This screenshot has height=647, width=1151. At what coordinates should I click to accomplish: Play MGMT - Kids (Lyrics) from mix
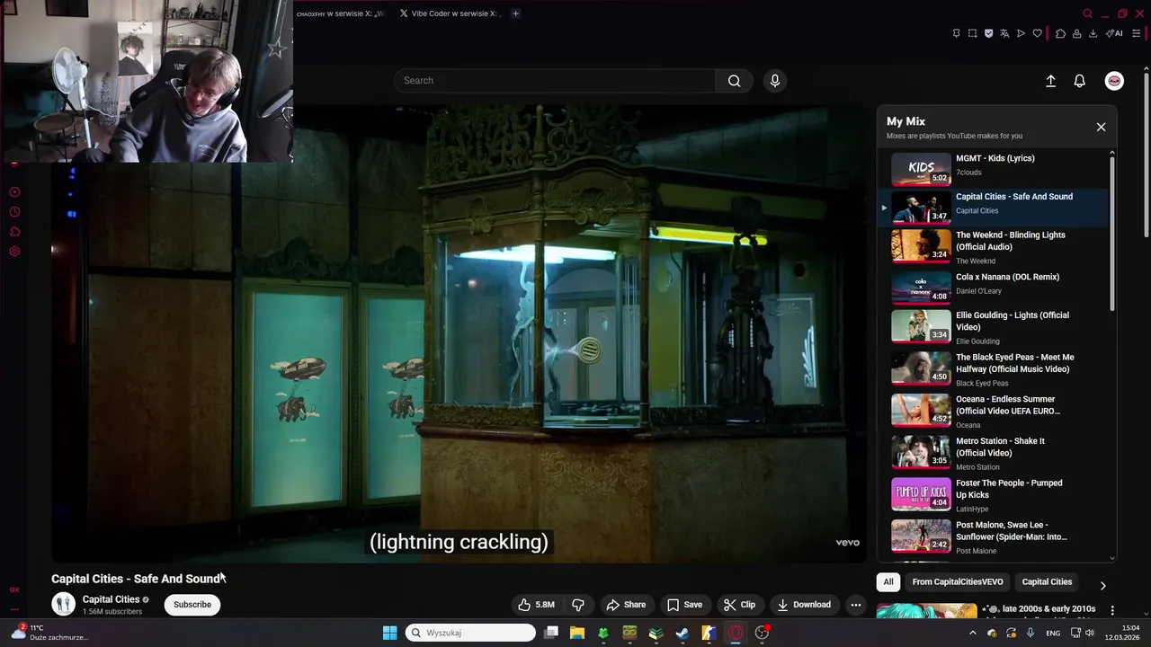click(994, 169)
